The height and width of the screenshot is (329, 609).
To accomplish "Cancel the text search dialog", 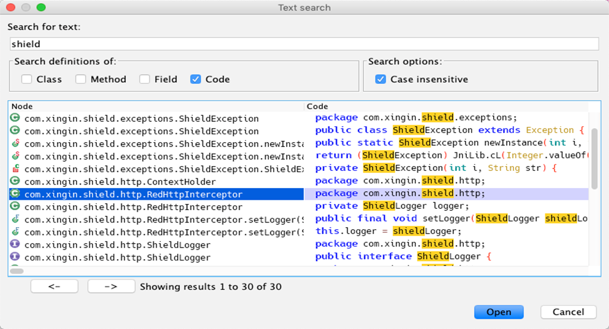I will (x=568, y=312).
